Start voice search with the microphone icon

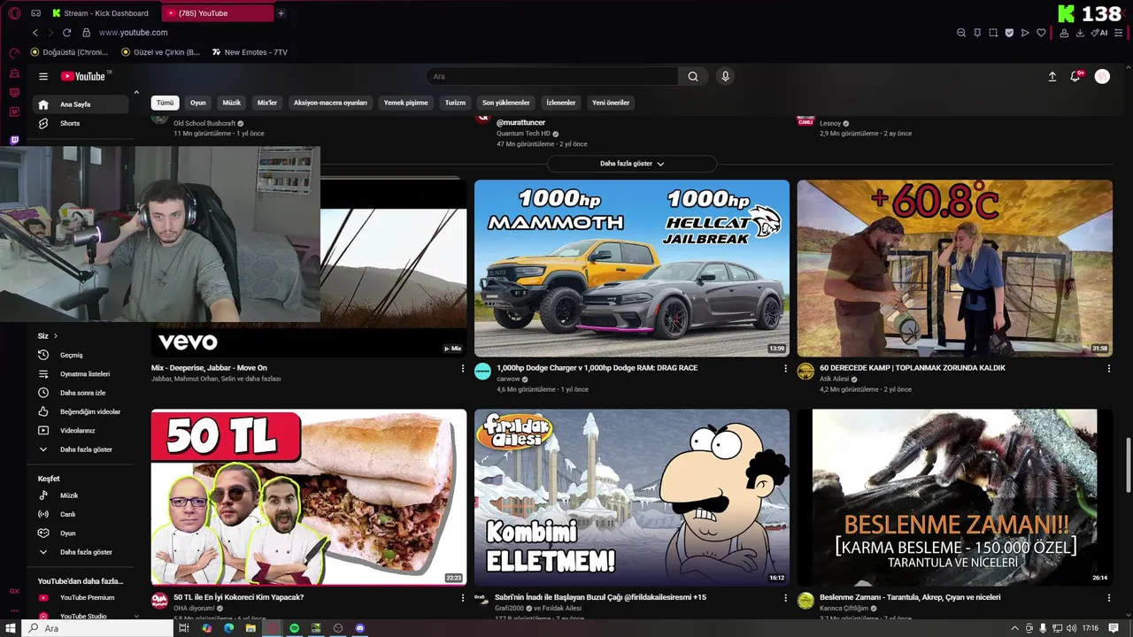(x=725, y=76)
